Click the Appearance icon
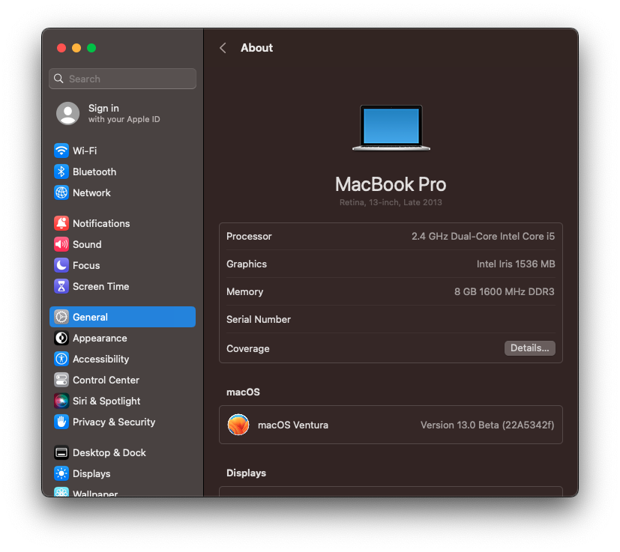Viewport: 620px width, 552px height. (61, 338)
